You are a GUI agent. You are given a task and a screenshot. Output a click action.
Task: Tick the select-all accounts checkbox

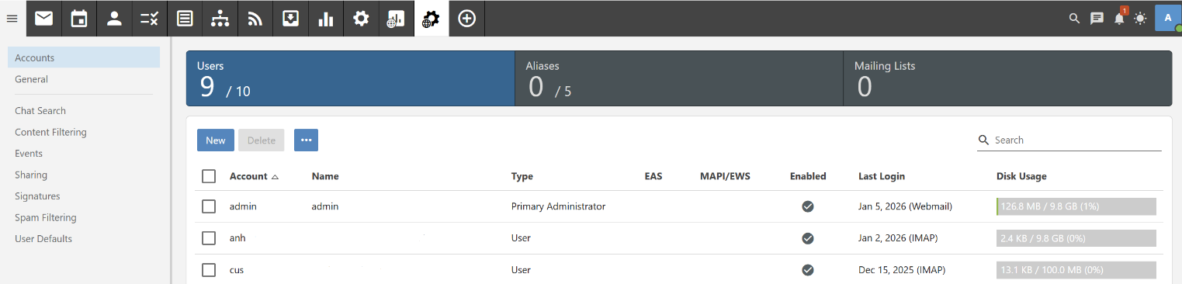209,176
